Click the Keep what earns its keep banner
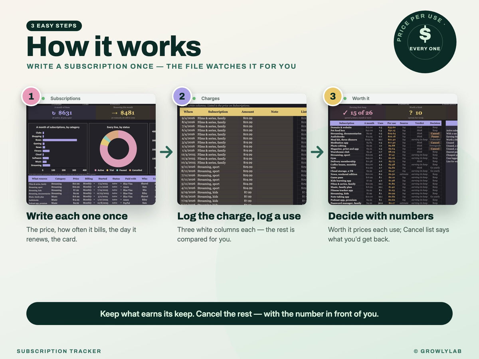Viewport: 479px width, 359px height. (239, 314)
